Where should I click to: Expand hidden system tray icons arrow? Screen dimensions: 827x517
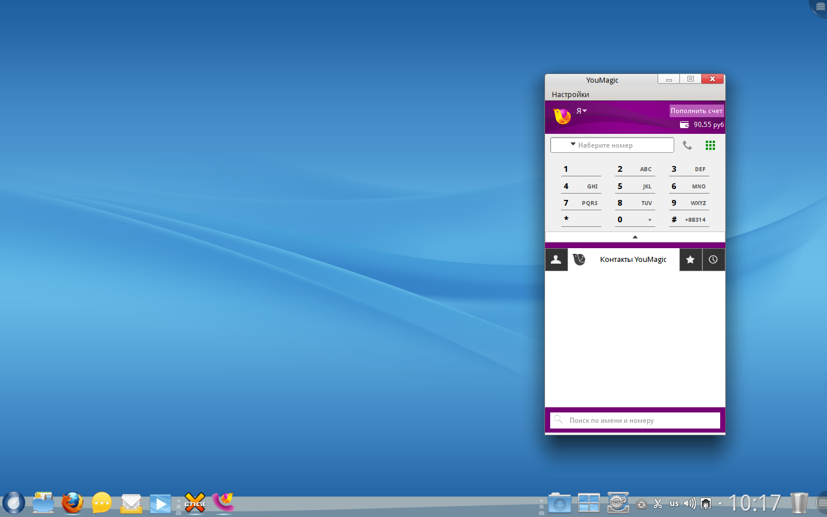(720, 503)
